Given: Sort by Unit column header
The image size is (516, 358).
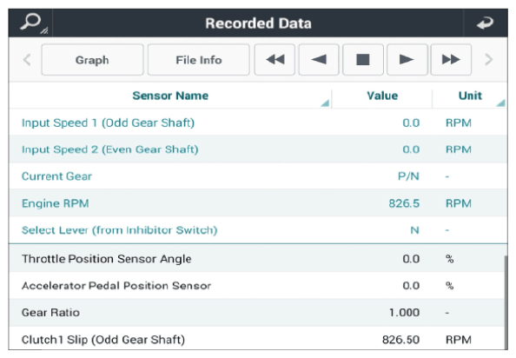Looking at the screenshot, I should (470, 96).
